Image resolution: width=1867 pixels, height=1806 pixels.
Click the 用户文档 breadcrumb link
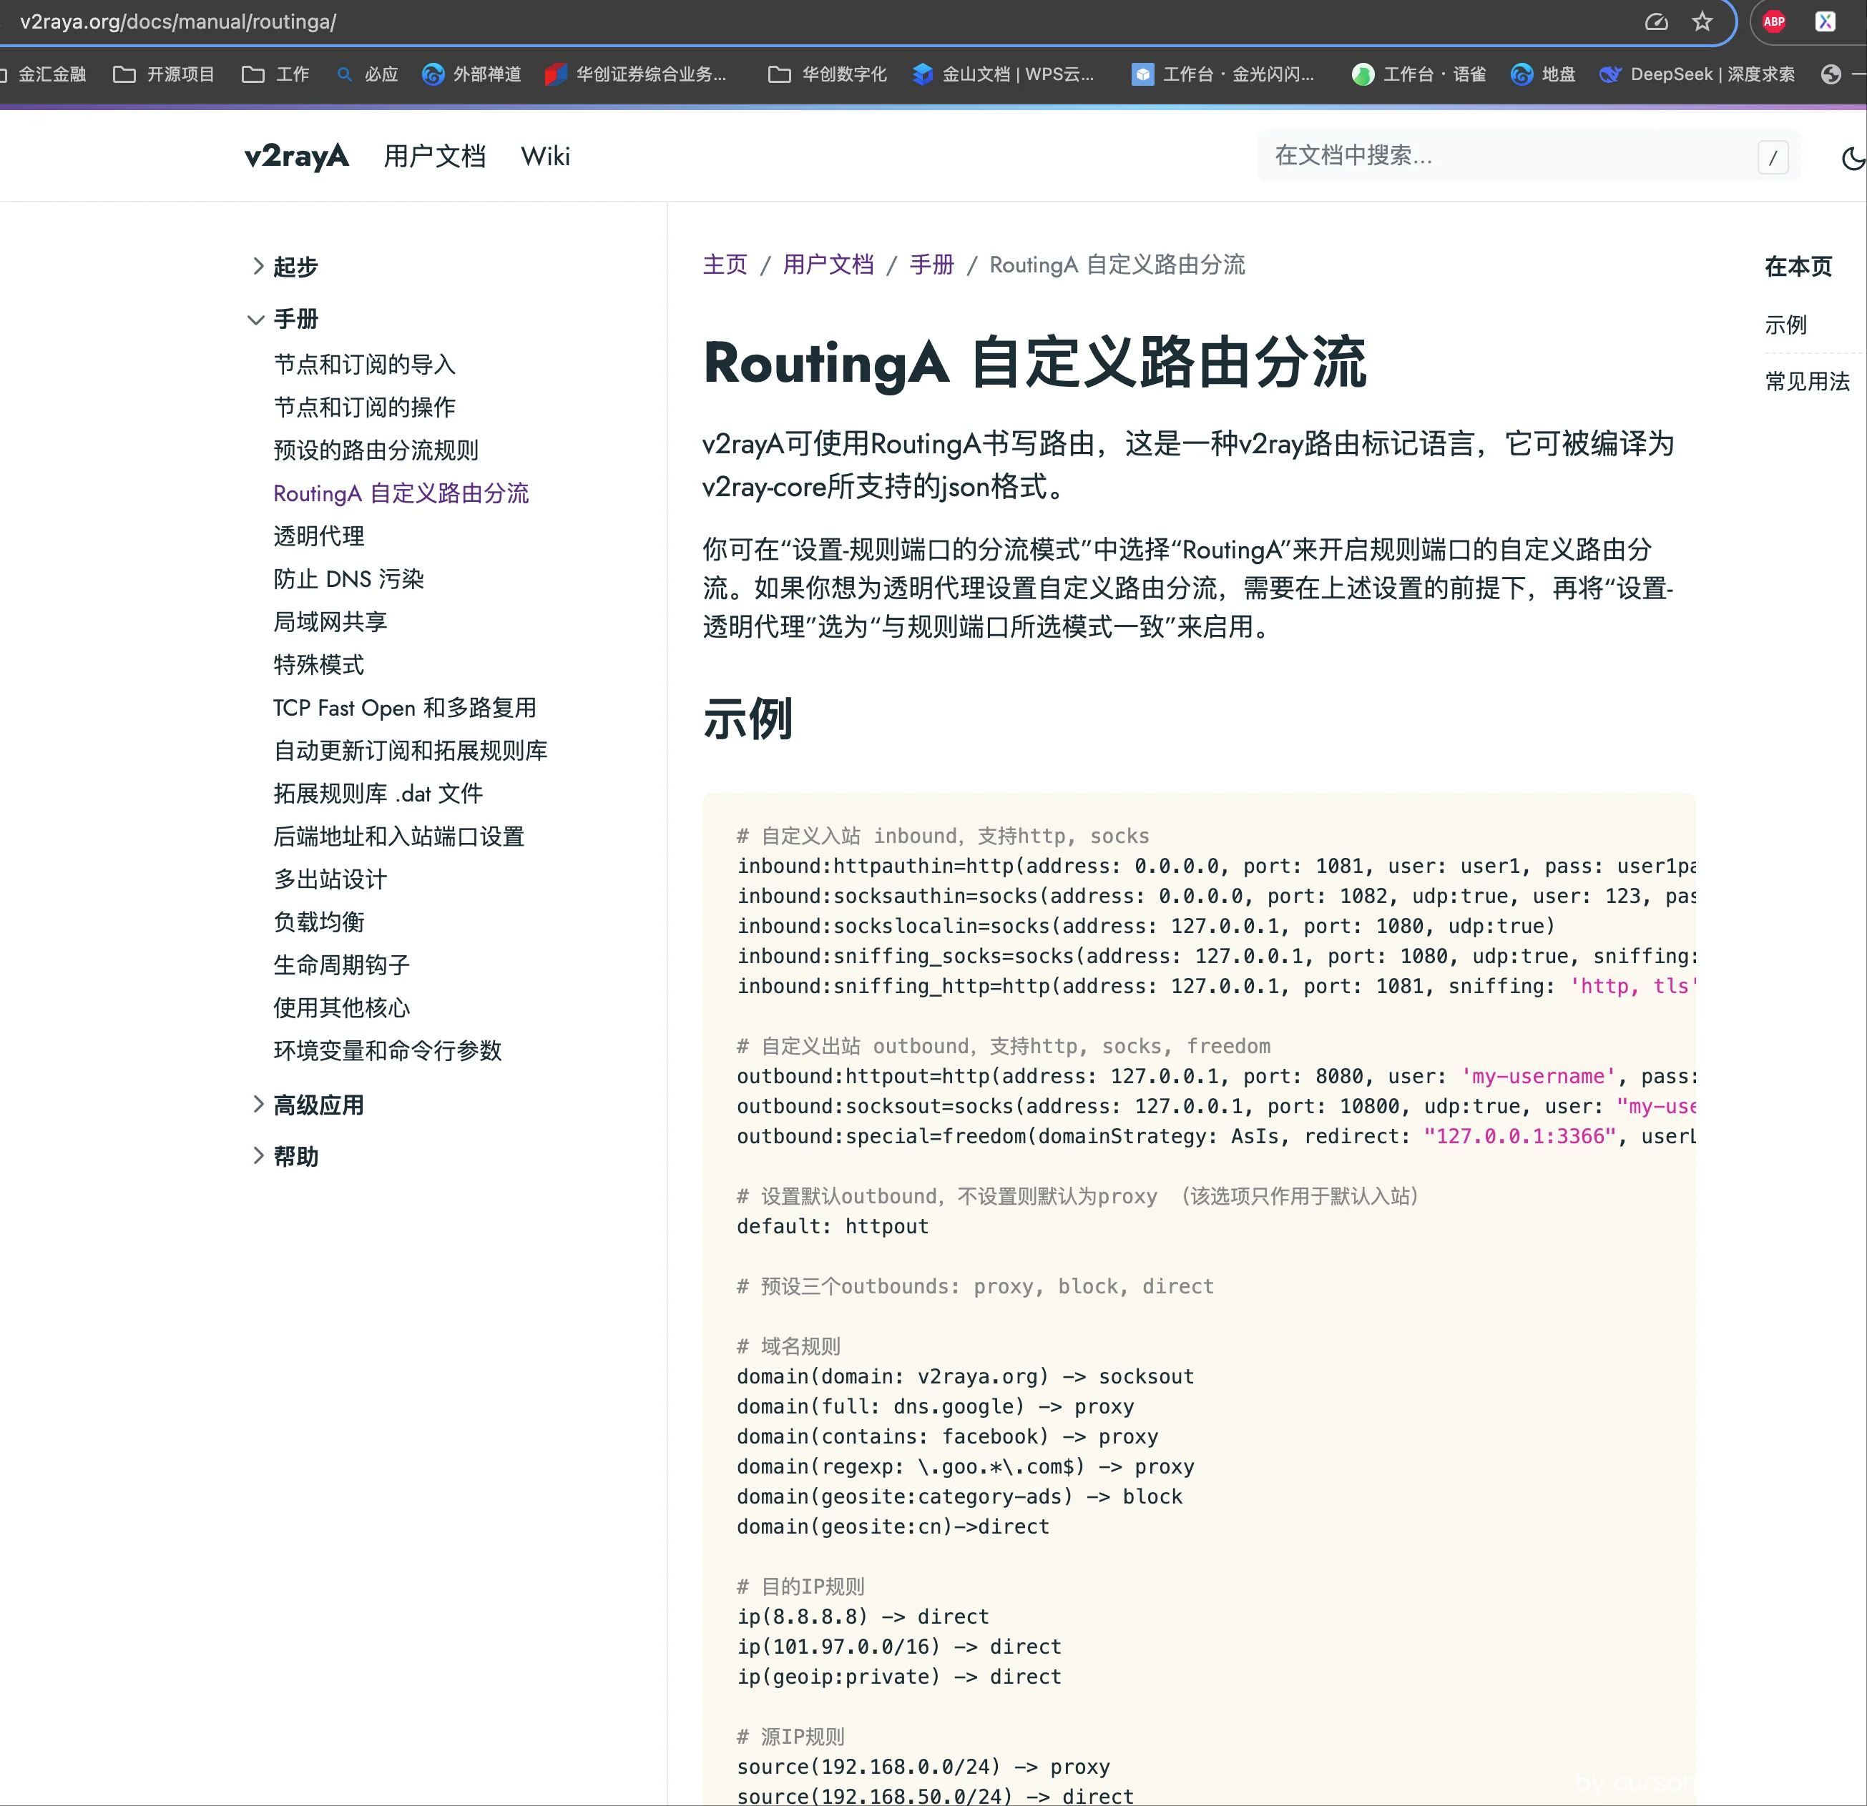(x=828, y=265)
